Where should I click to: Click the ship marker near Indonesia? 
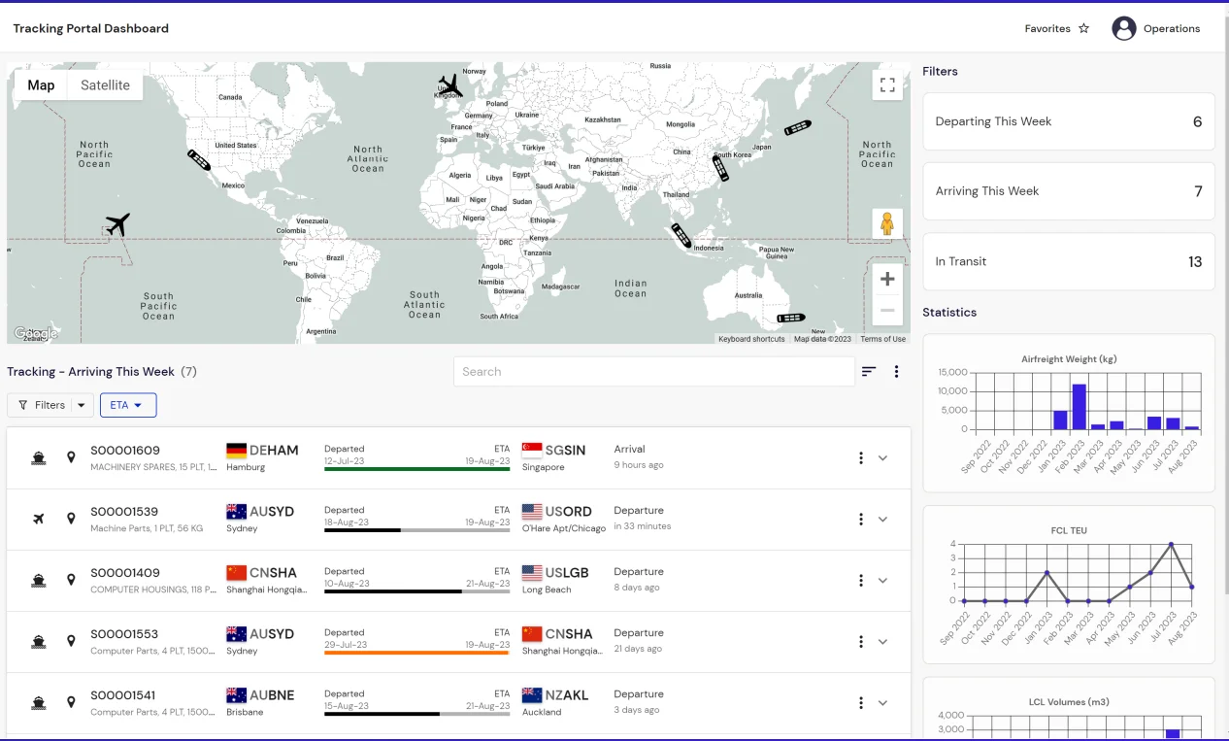[x=681, y=235]
